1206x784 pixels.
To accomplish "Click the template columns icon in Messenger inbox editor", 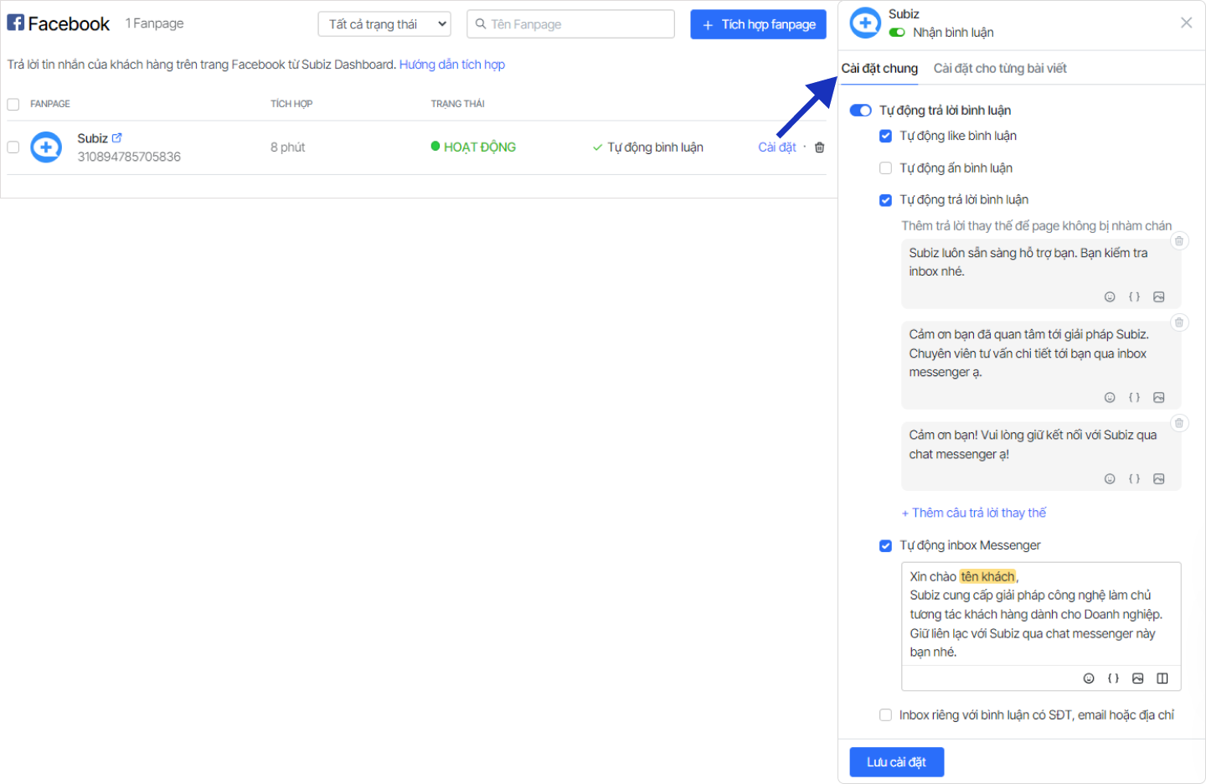I will click(x=1162, y=678).
